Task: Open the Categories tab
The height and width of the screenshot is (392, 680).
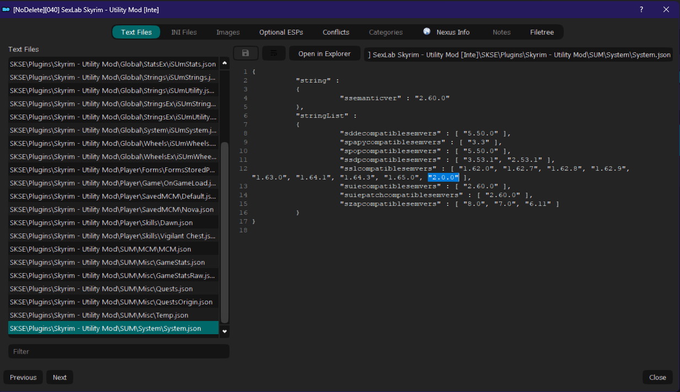Action: (x=385, y=32)
